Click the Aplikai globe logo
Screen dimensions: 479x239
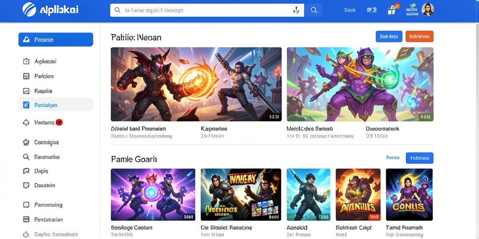pyautogui.click(x=29, y=9)
